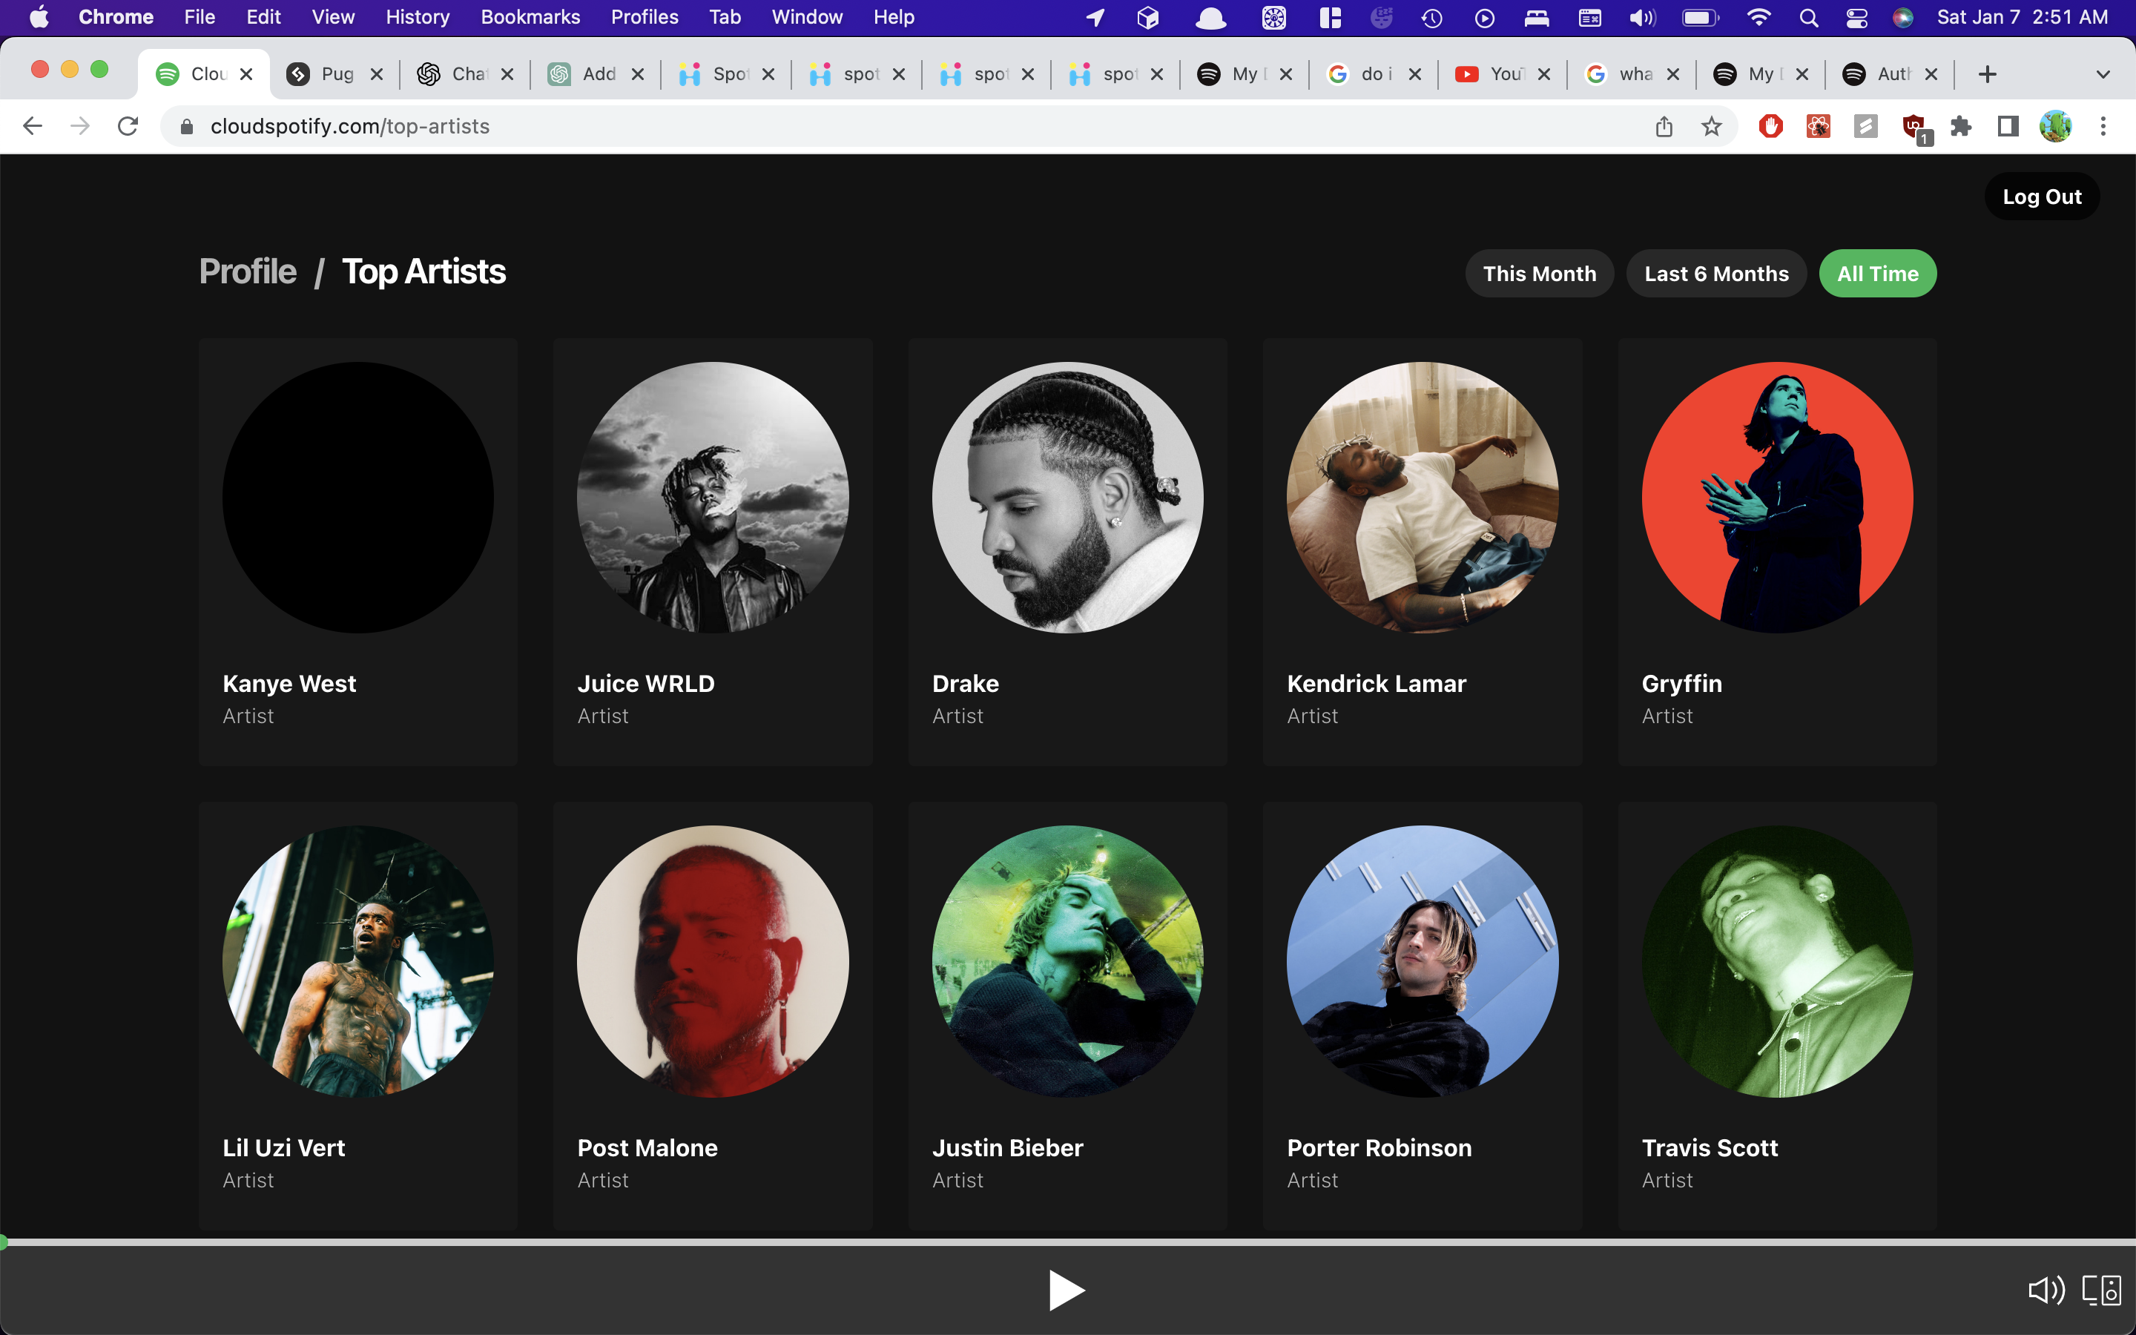
Task: Reload the Top Artists page
Action: pos(128,125)
